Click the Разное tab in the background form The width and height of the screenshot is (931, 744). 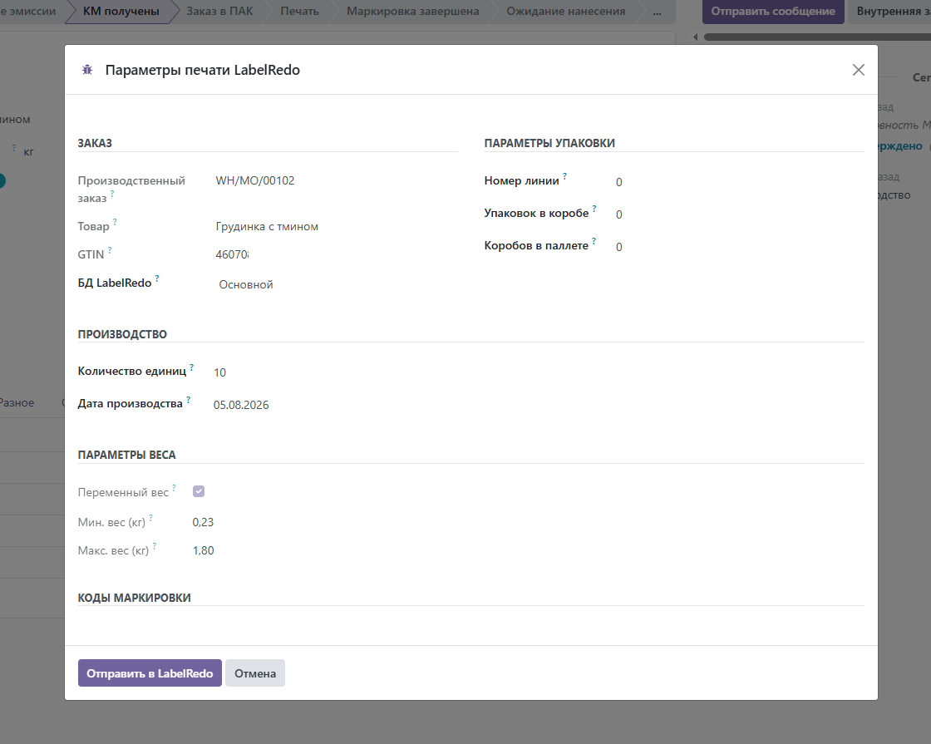17,402
